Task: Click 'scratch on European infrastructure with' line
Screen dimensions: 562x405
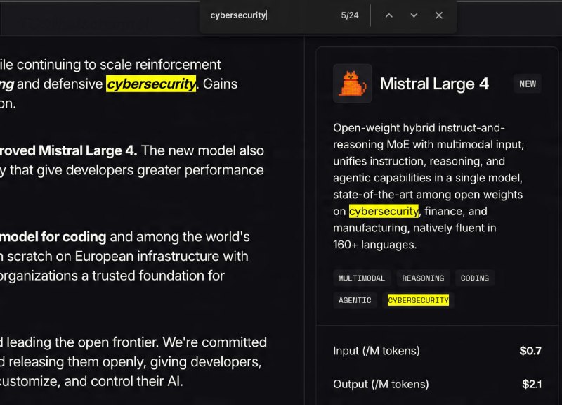Action: pyautogui.click(x=128, y=256)
